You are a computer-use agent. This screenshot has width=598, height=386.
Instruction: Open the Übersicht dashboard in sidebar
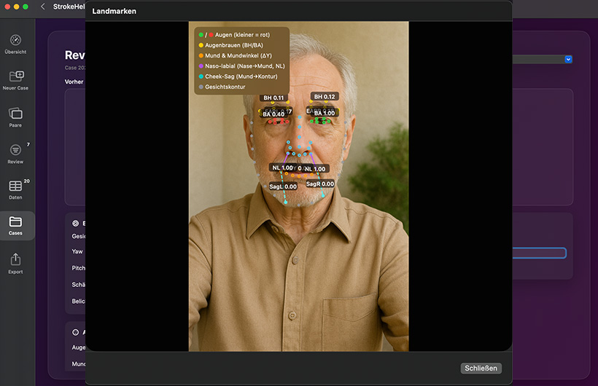(16, 42)
